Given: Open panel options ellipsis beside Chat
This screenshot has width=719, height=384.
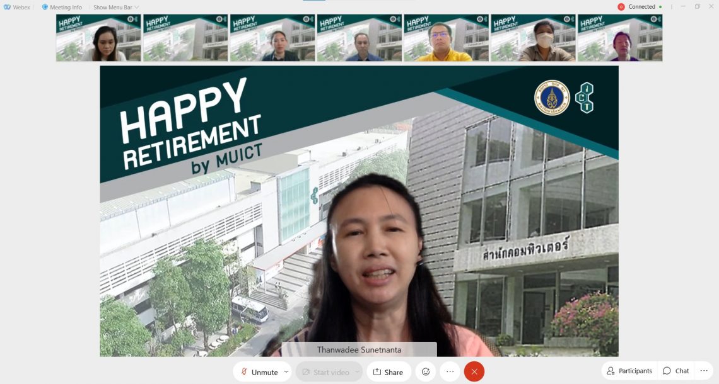Looking at the screenshot, I should coord(704,371).
